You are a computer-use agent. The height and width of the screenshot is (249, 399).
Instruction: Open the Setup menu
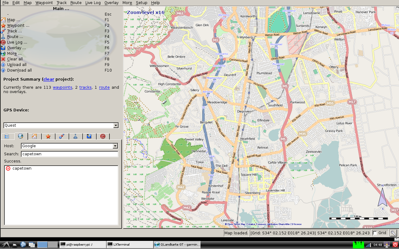click(142, 3)
